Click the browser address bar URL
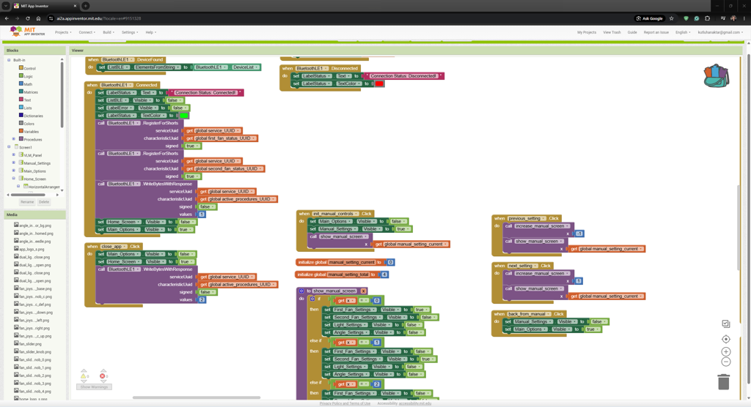The image size is (751, 407). (x=99, y=18)
